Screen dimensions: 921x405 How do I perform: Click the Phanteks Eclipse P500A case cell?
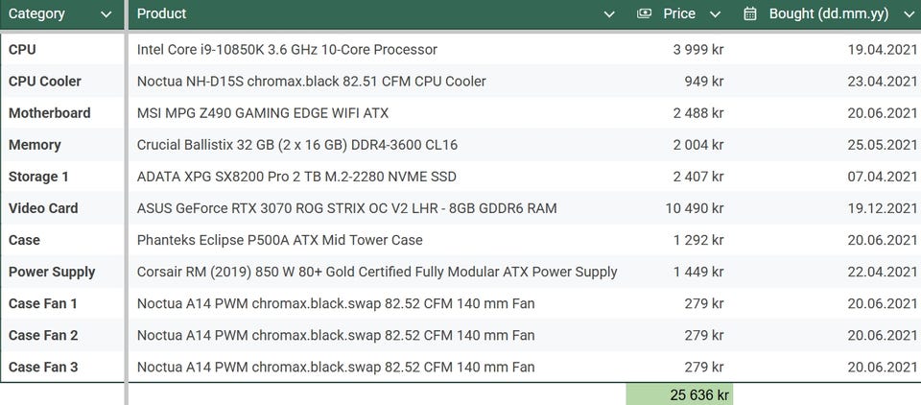pos(279,240)
